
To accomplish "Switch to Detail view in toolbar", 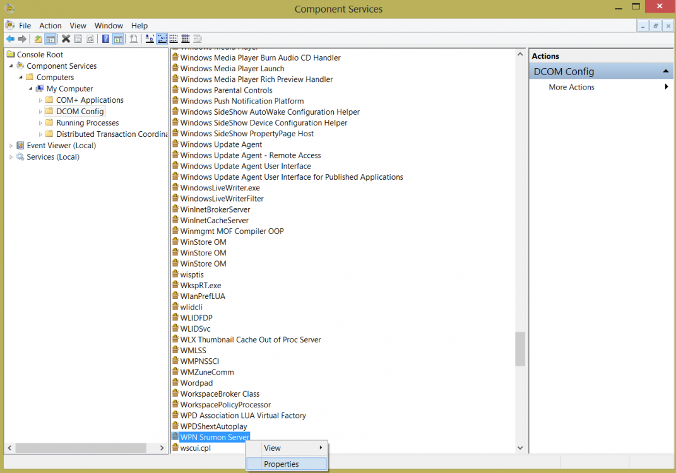I will click(x=186, y=39).
